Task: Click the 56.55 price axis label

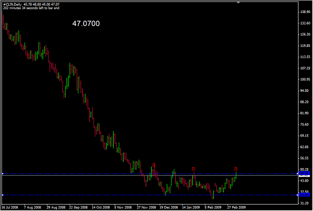Action: (304, 158)
